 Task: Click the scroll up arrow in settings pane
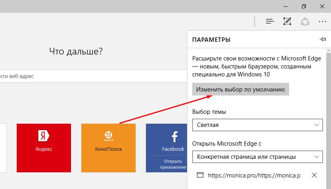point(329,51)
